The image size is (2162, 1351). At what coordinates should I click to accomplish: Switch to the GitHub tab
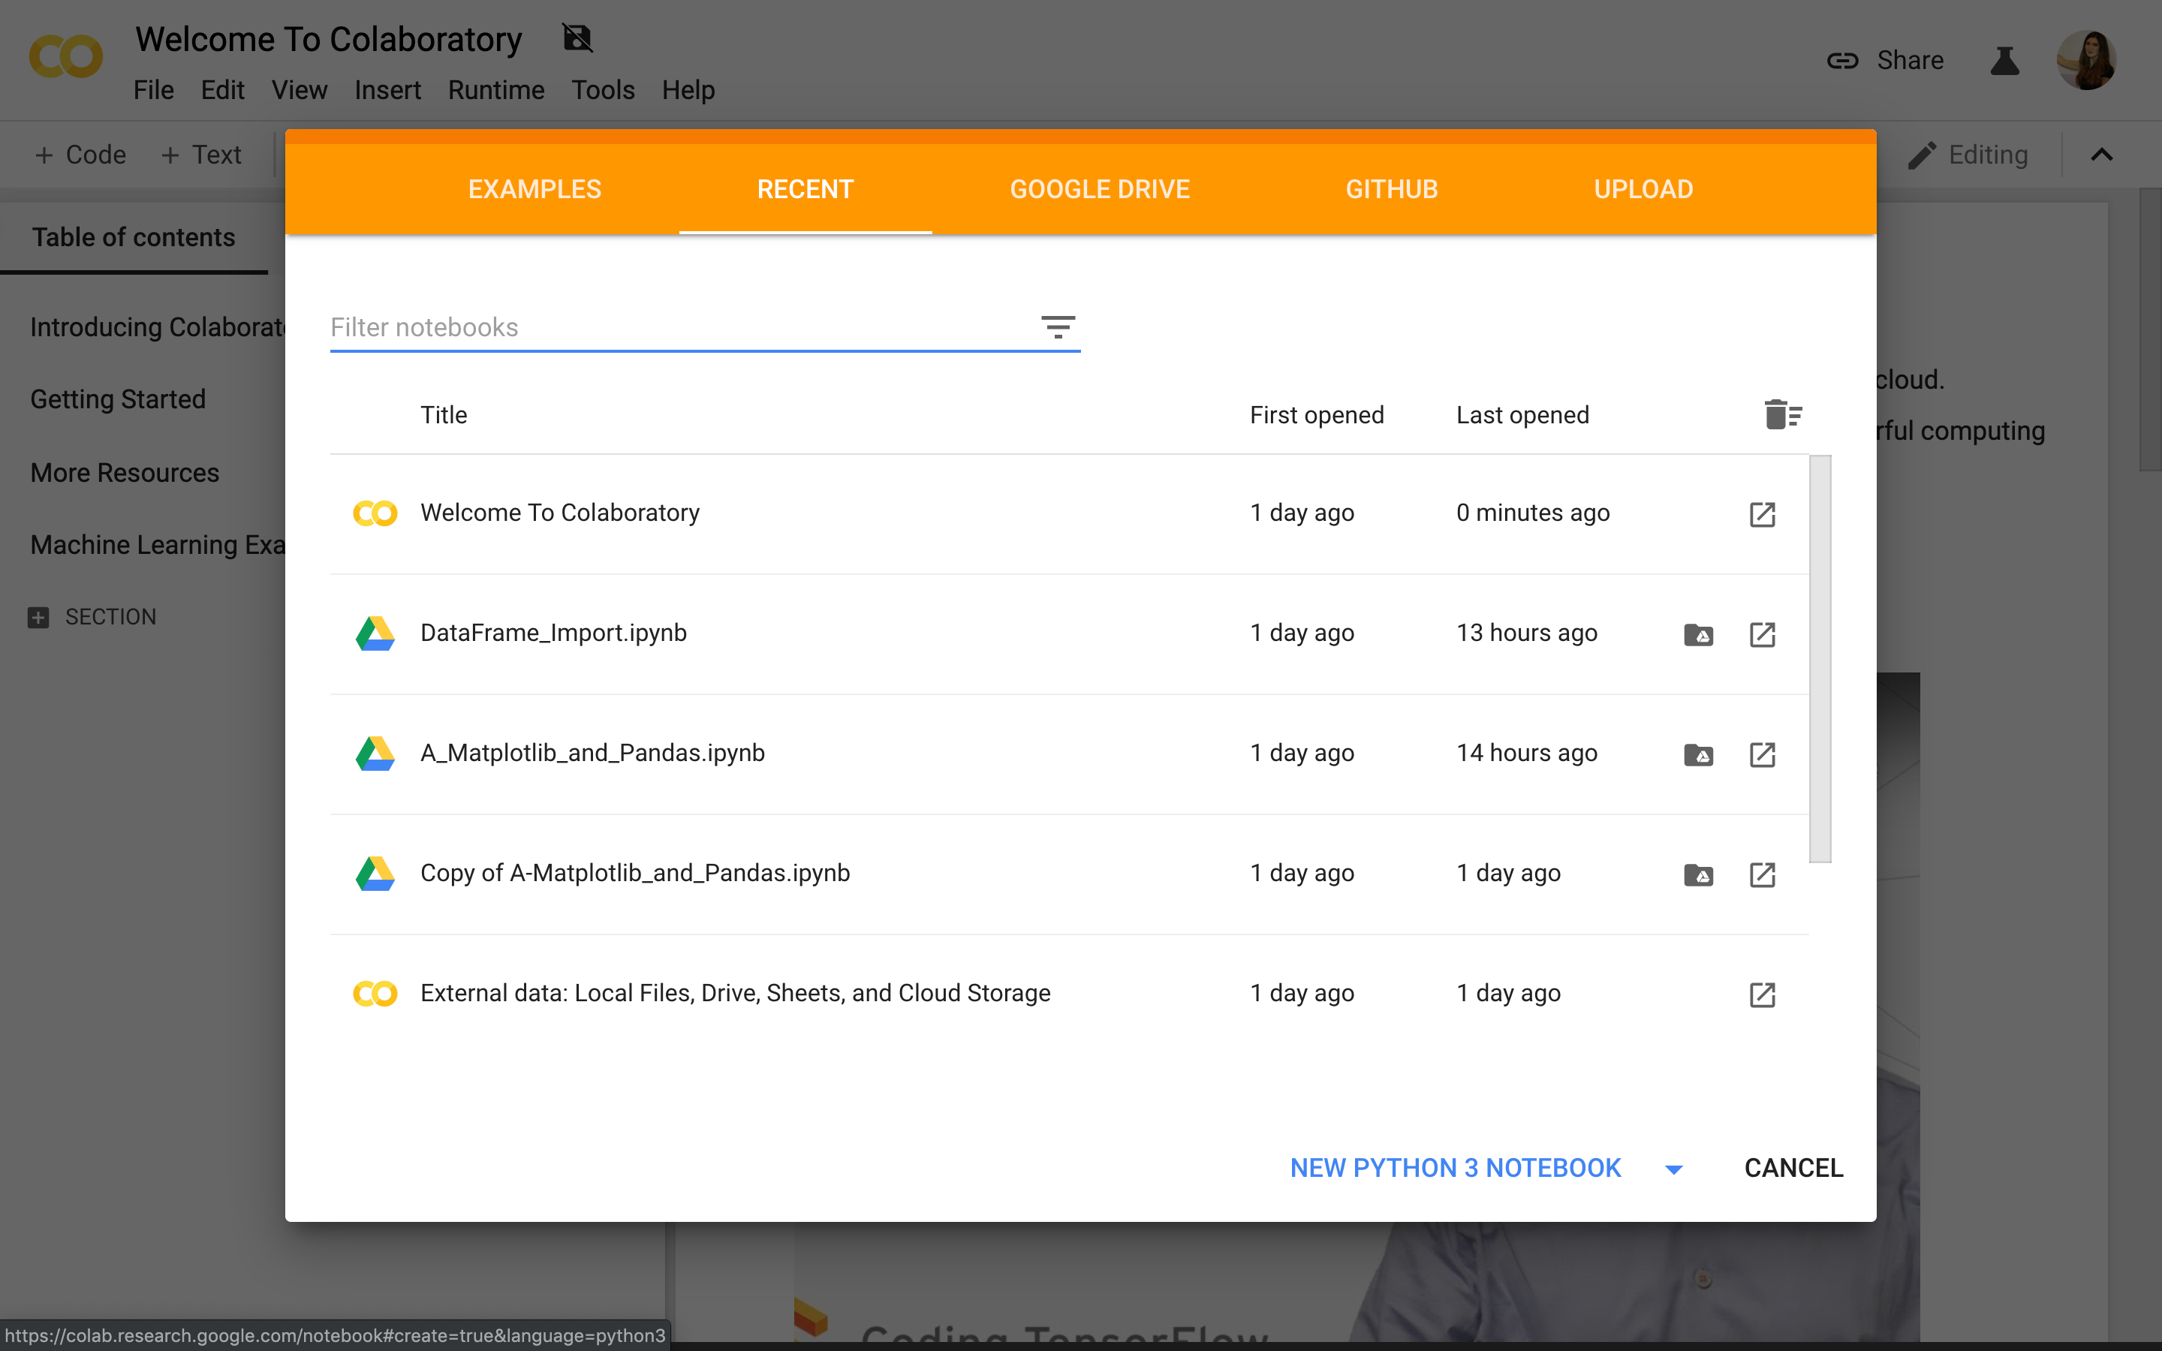pyautogui.click(x=1391, y=189)
